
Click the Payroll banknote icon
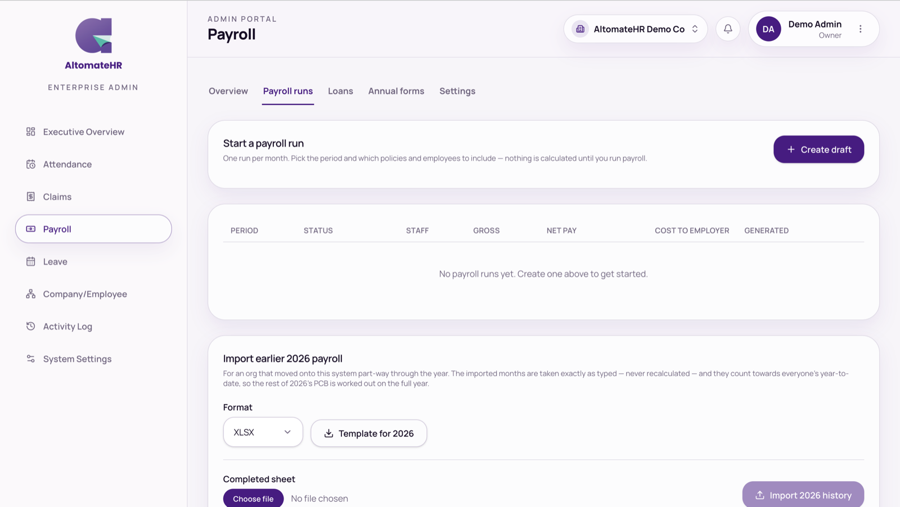pos(31,229)
